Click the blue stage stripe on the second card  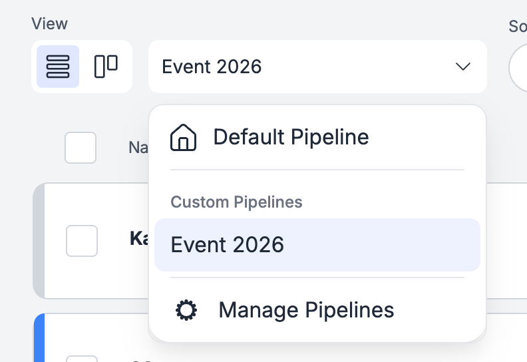39,337
